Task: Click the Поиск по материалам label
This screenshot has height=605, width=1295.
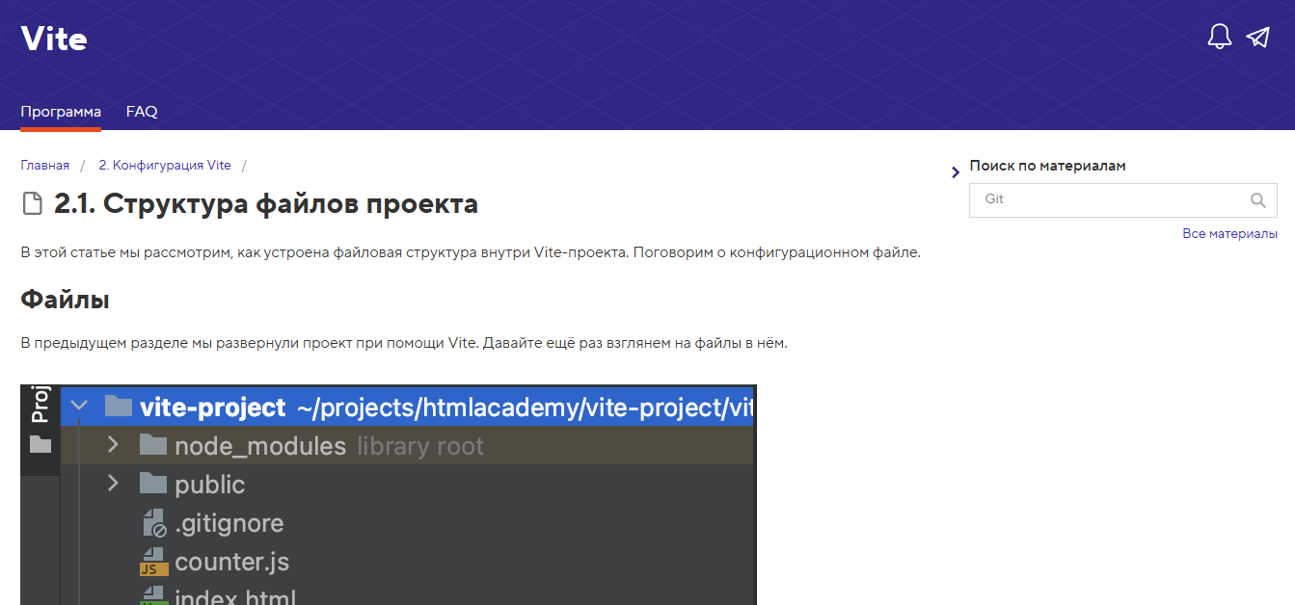Action: (x=1047, y=166)
